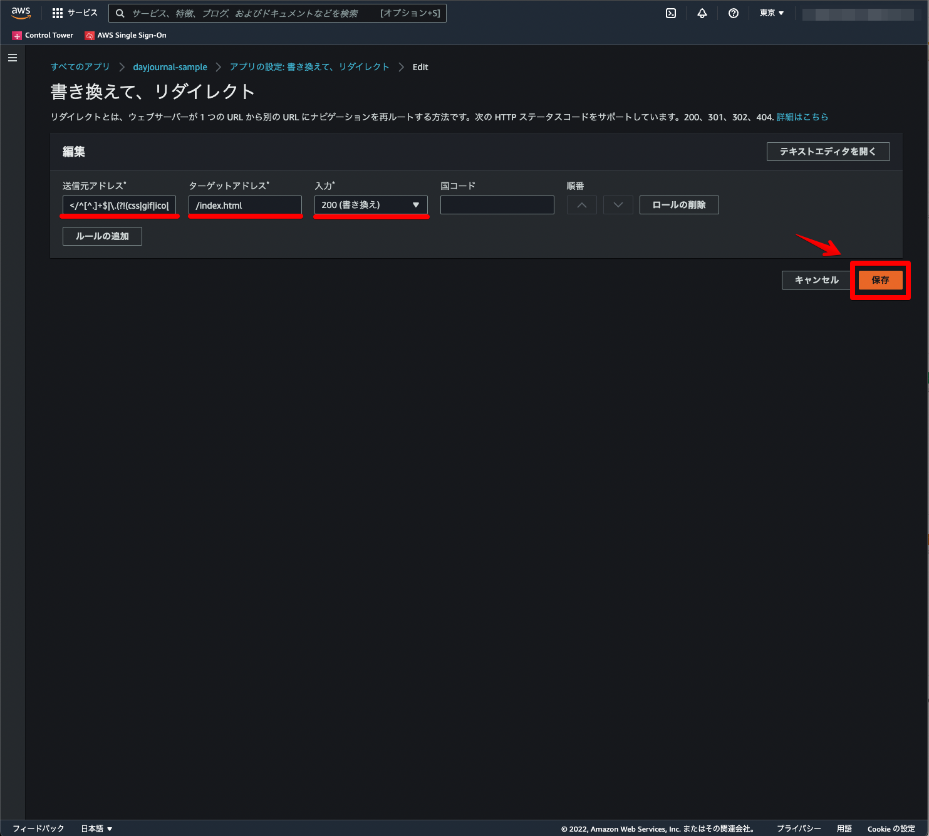Open the 200 (書き換え) status code dropdown
Viewport: 929px width, 836px height.
(x=371, y=205)
